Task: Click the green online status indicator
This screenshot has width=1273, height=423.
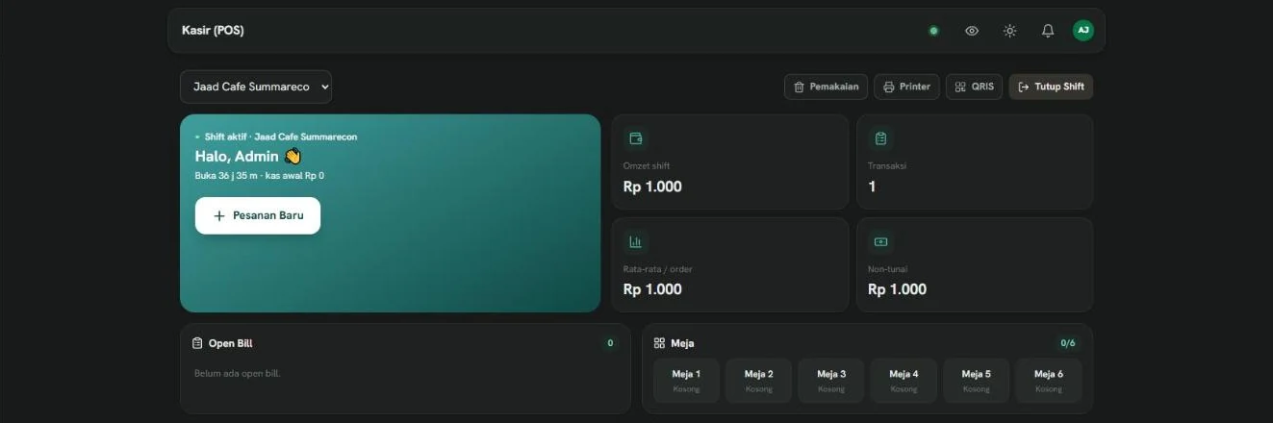Action: pyautogui.click(x=933, y=31)
